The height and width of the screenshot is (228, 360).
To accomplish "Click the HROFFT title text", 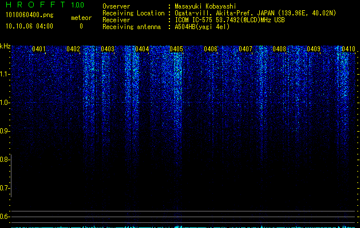I will pyautogui.click(x=35, y=5).
